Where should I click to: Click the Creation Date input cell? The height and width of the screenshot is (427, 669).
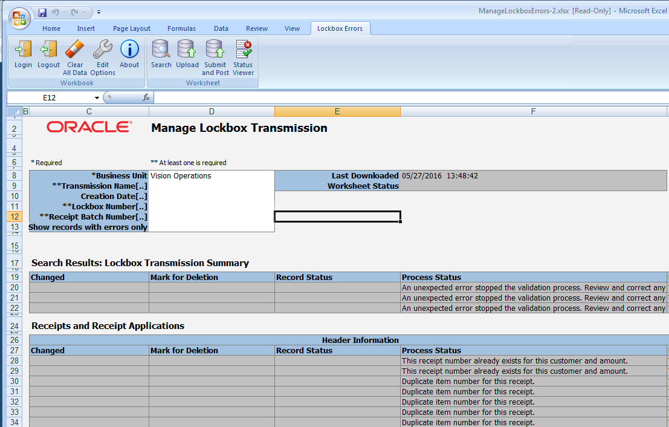tap(212, 197)
